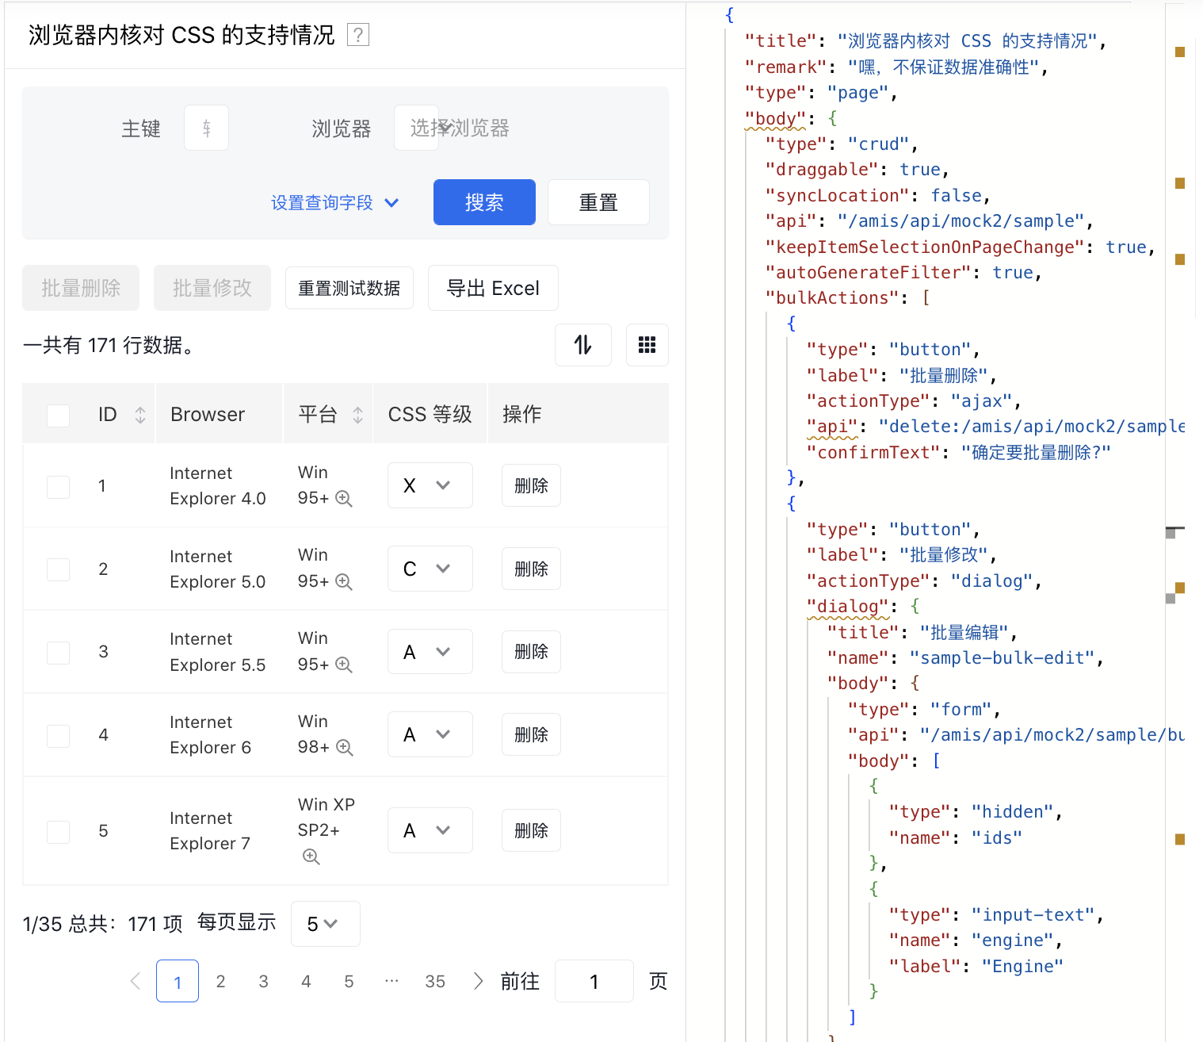Viewport: 1203px width, 1042px height.
Task: Click 重置测试数据 button
Action: [349, 288]
